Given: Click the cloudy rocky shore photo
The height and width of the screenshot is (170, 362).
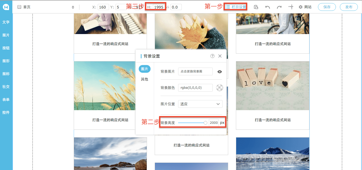Looking at the screenshot, I should tap(110, 153).
